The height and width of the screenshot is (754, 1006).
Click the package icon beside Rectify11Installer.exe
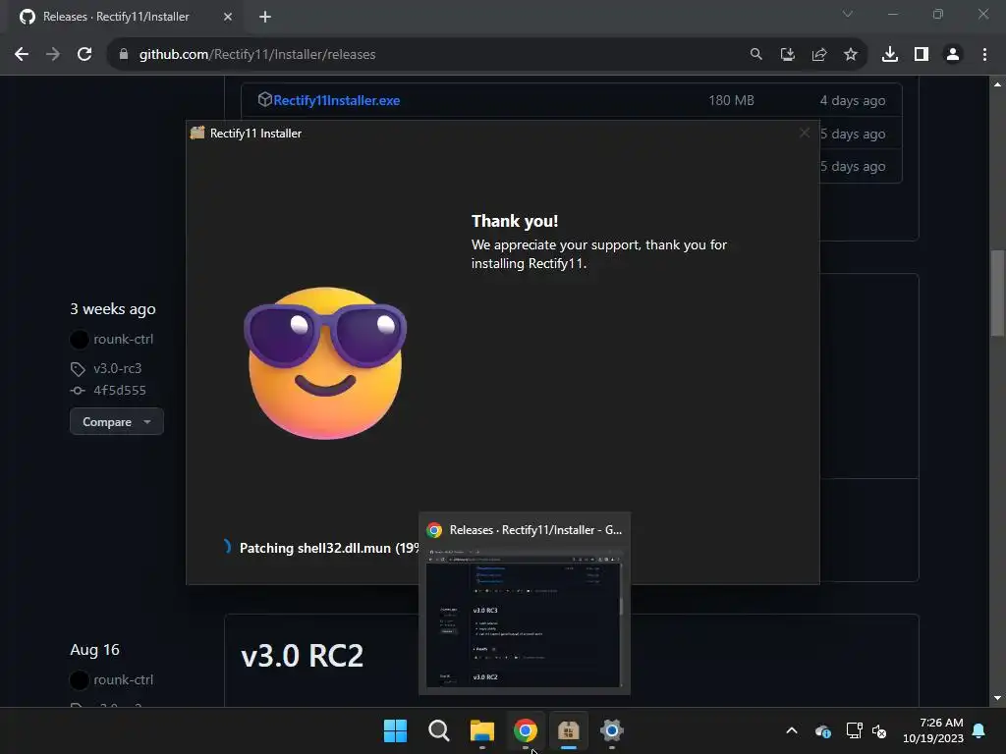[x=265, y=99]
